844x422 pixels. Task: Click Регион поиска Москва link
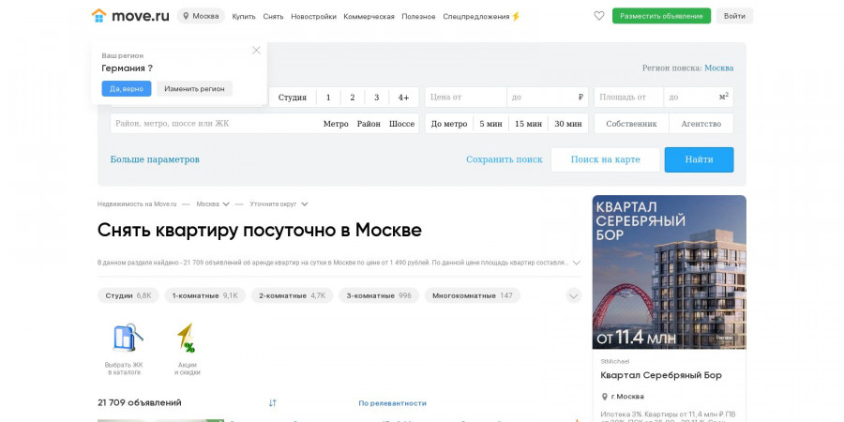tap(719, 68)
